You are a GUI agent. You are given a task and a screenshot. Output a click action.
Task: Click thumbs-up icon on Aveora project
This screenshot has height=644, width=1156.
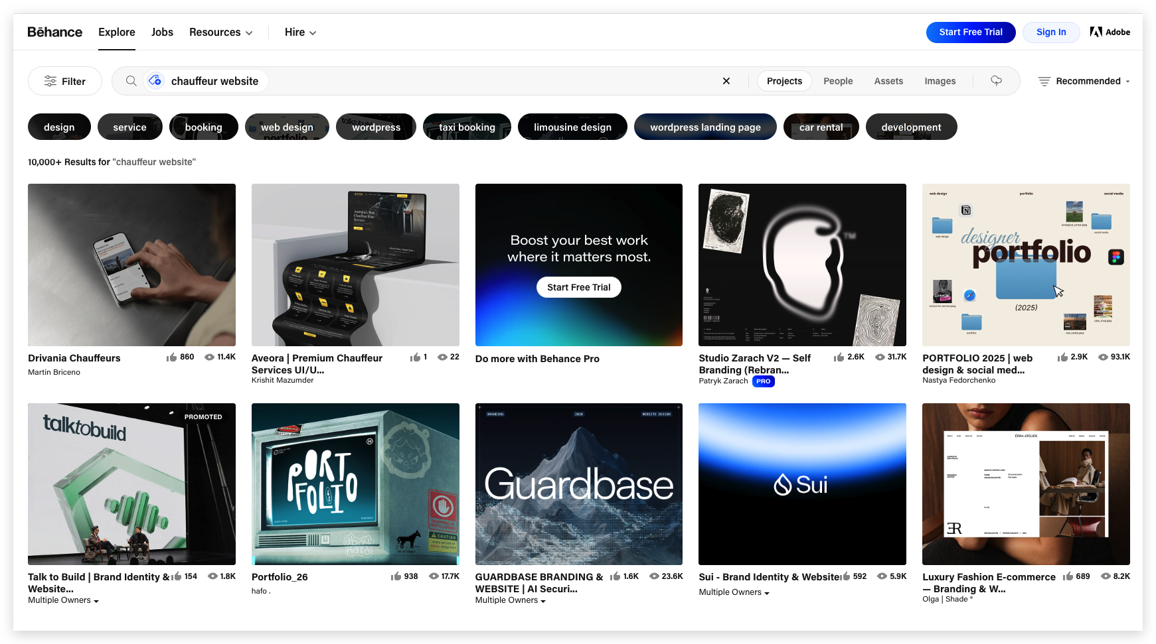coord(415,357)
